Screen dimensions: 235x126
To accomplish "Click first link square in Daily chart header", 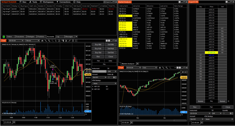I will point(178,68).
